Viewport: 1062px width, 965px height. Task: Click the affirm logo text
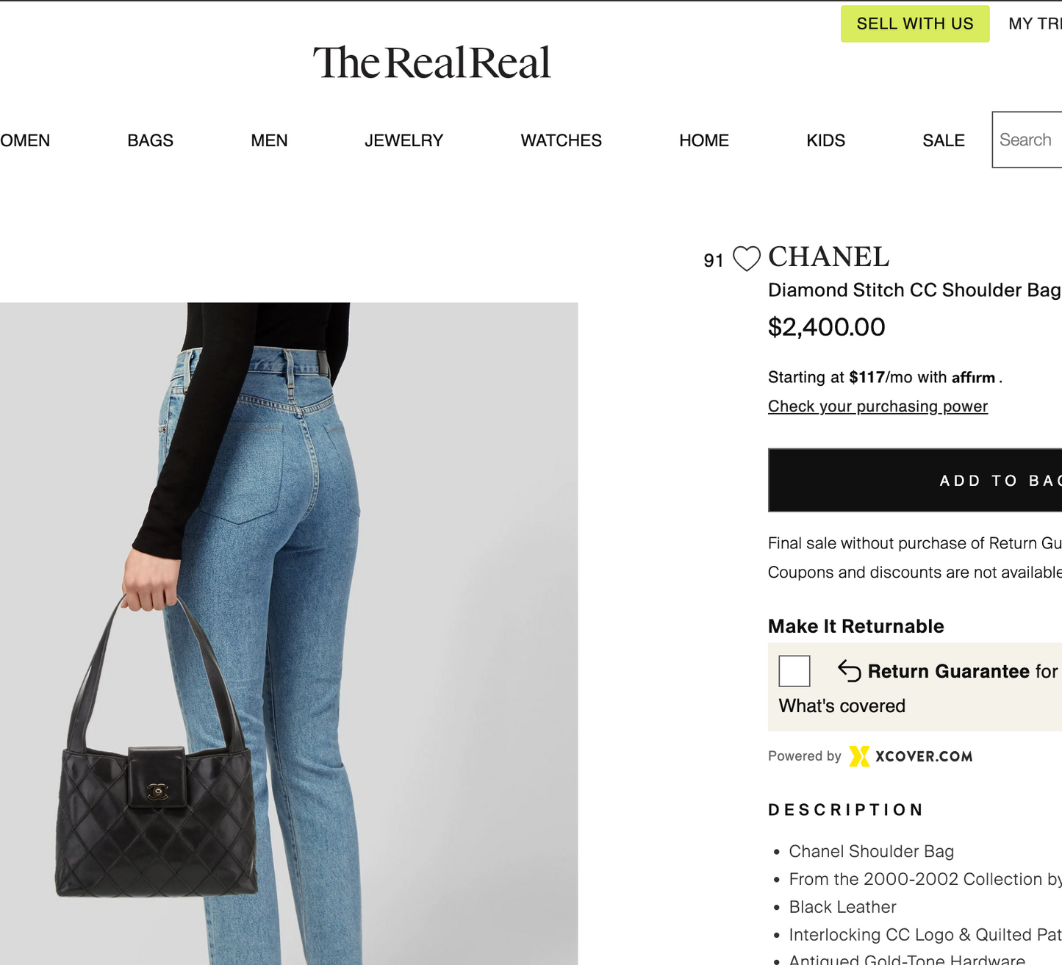(x=973, y=377)
